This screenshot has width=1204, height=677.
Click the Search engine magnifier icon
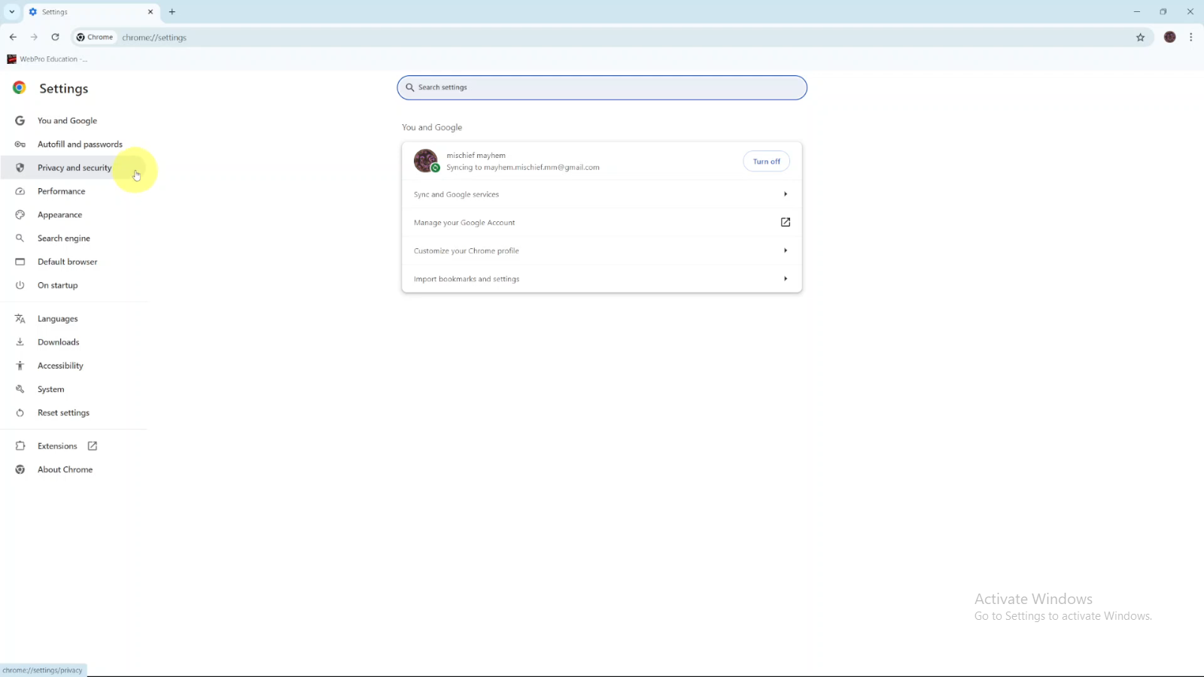point(20,238)
